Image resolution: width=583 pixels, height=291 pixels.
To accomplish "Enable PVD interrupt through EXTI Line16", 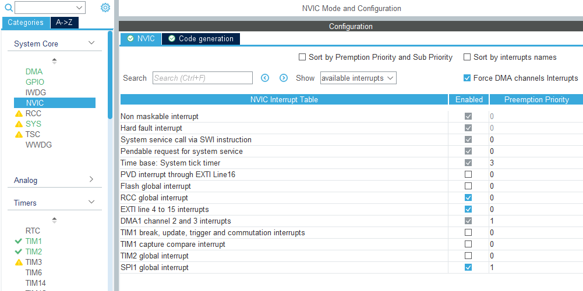I will pos(468,174).
